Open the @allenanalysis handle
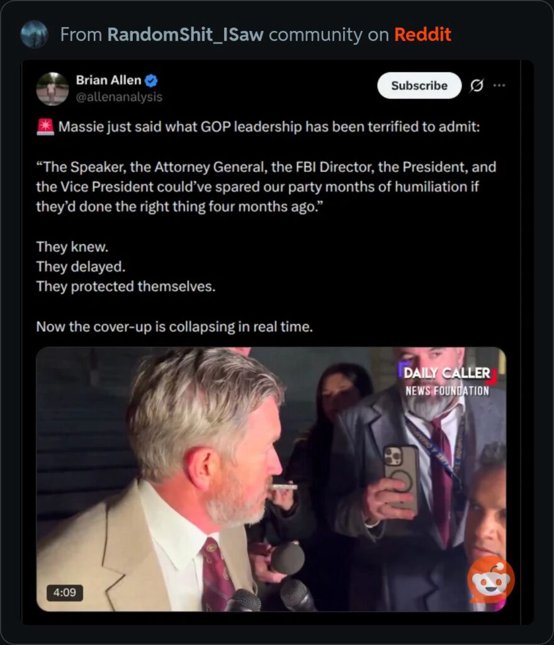Viewport: 554px width, 645px height. coord(119,97)
